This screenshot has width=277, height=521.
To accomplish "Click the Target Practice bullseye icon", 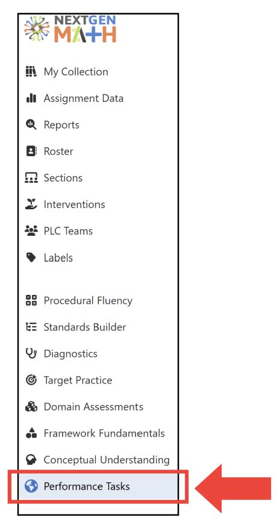I will pyautogui.click(x=31, y=380).
